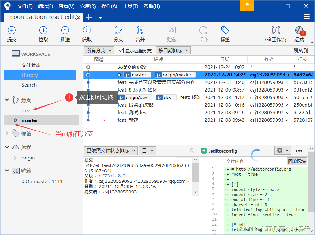This screenshot has height=235, width=315.
Task: Click the 贮藏 (Stash) toolbar icon
Action: tap(172, 31)
